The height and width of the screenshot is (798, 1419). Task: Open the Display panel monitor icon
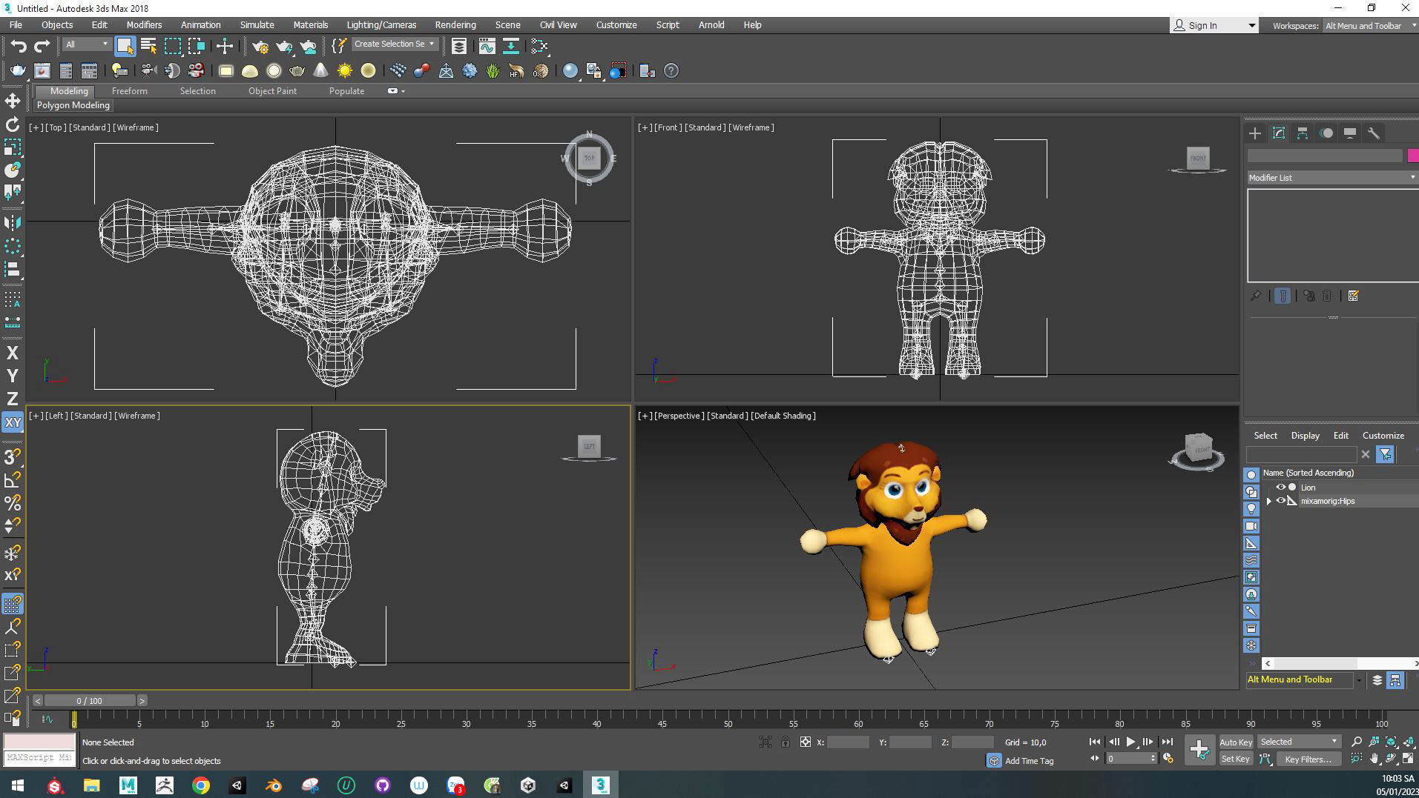coord(1350,133)
